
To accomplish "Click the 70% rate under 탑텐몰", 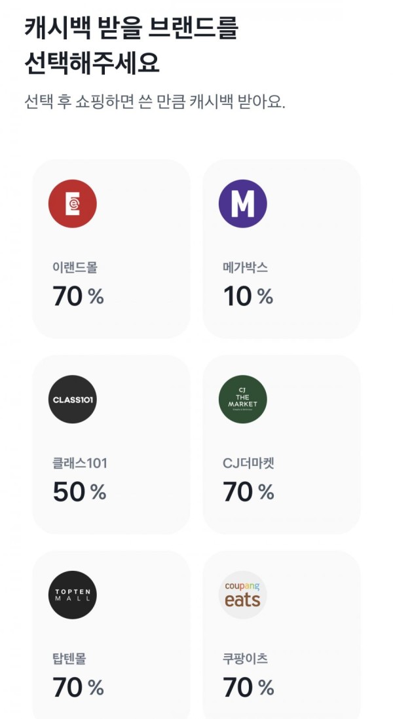I will [x=79, y=688].
